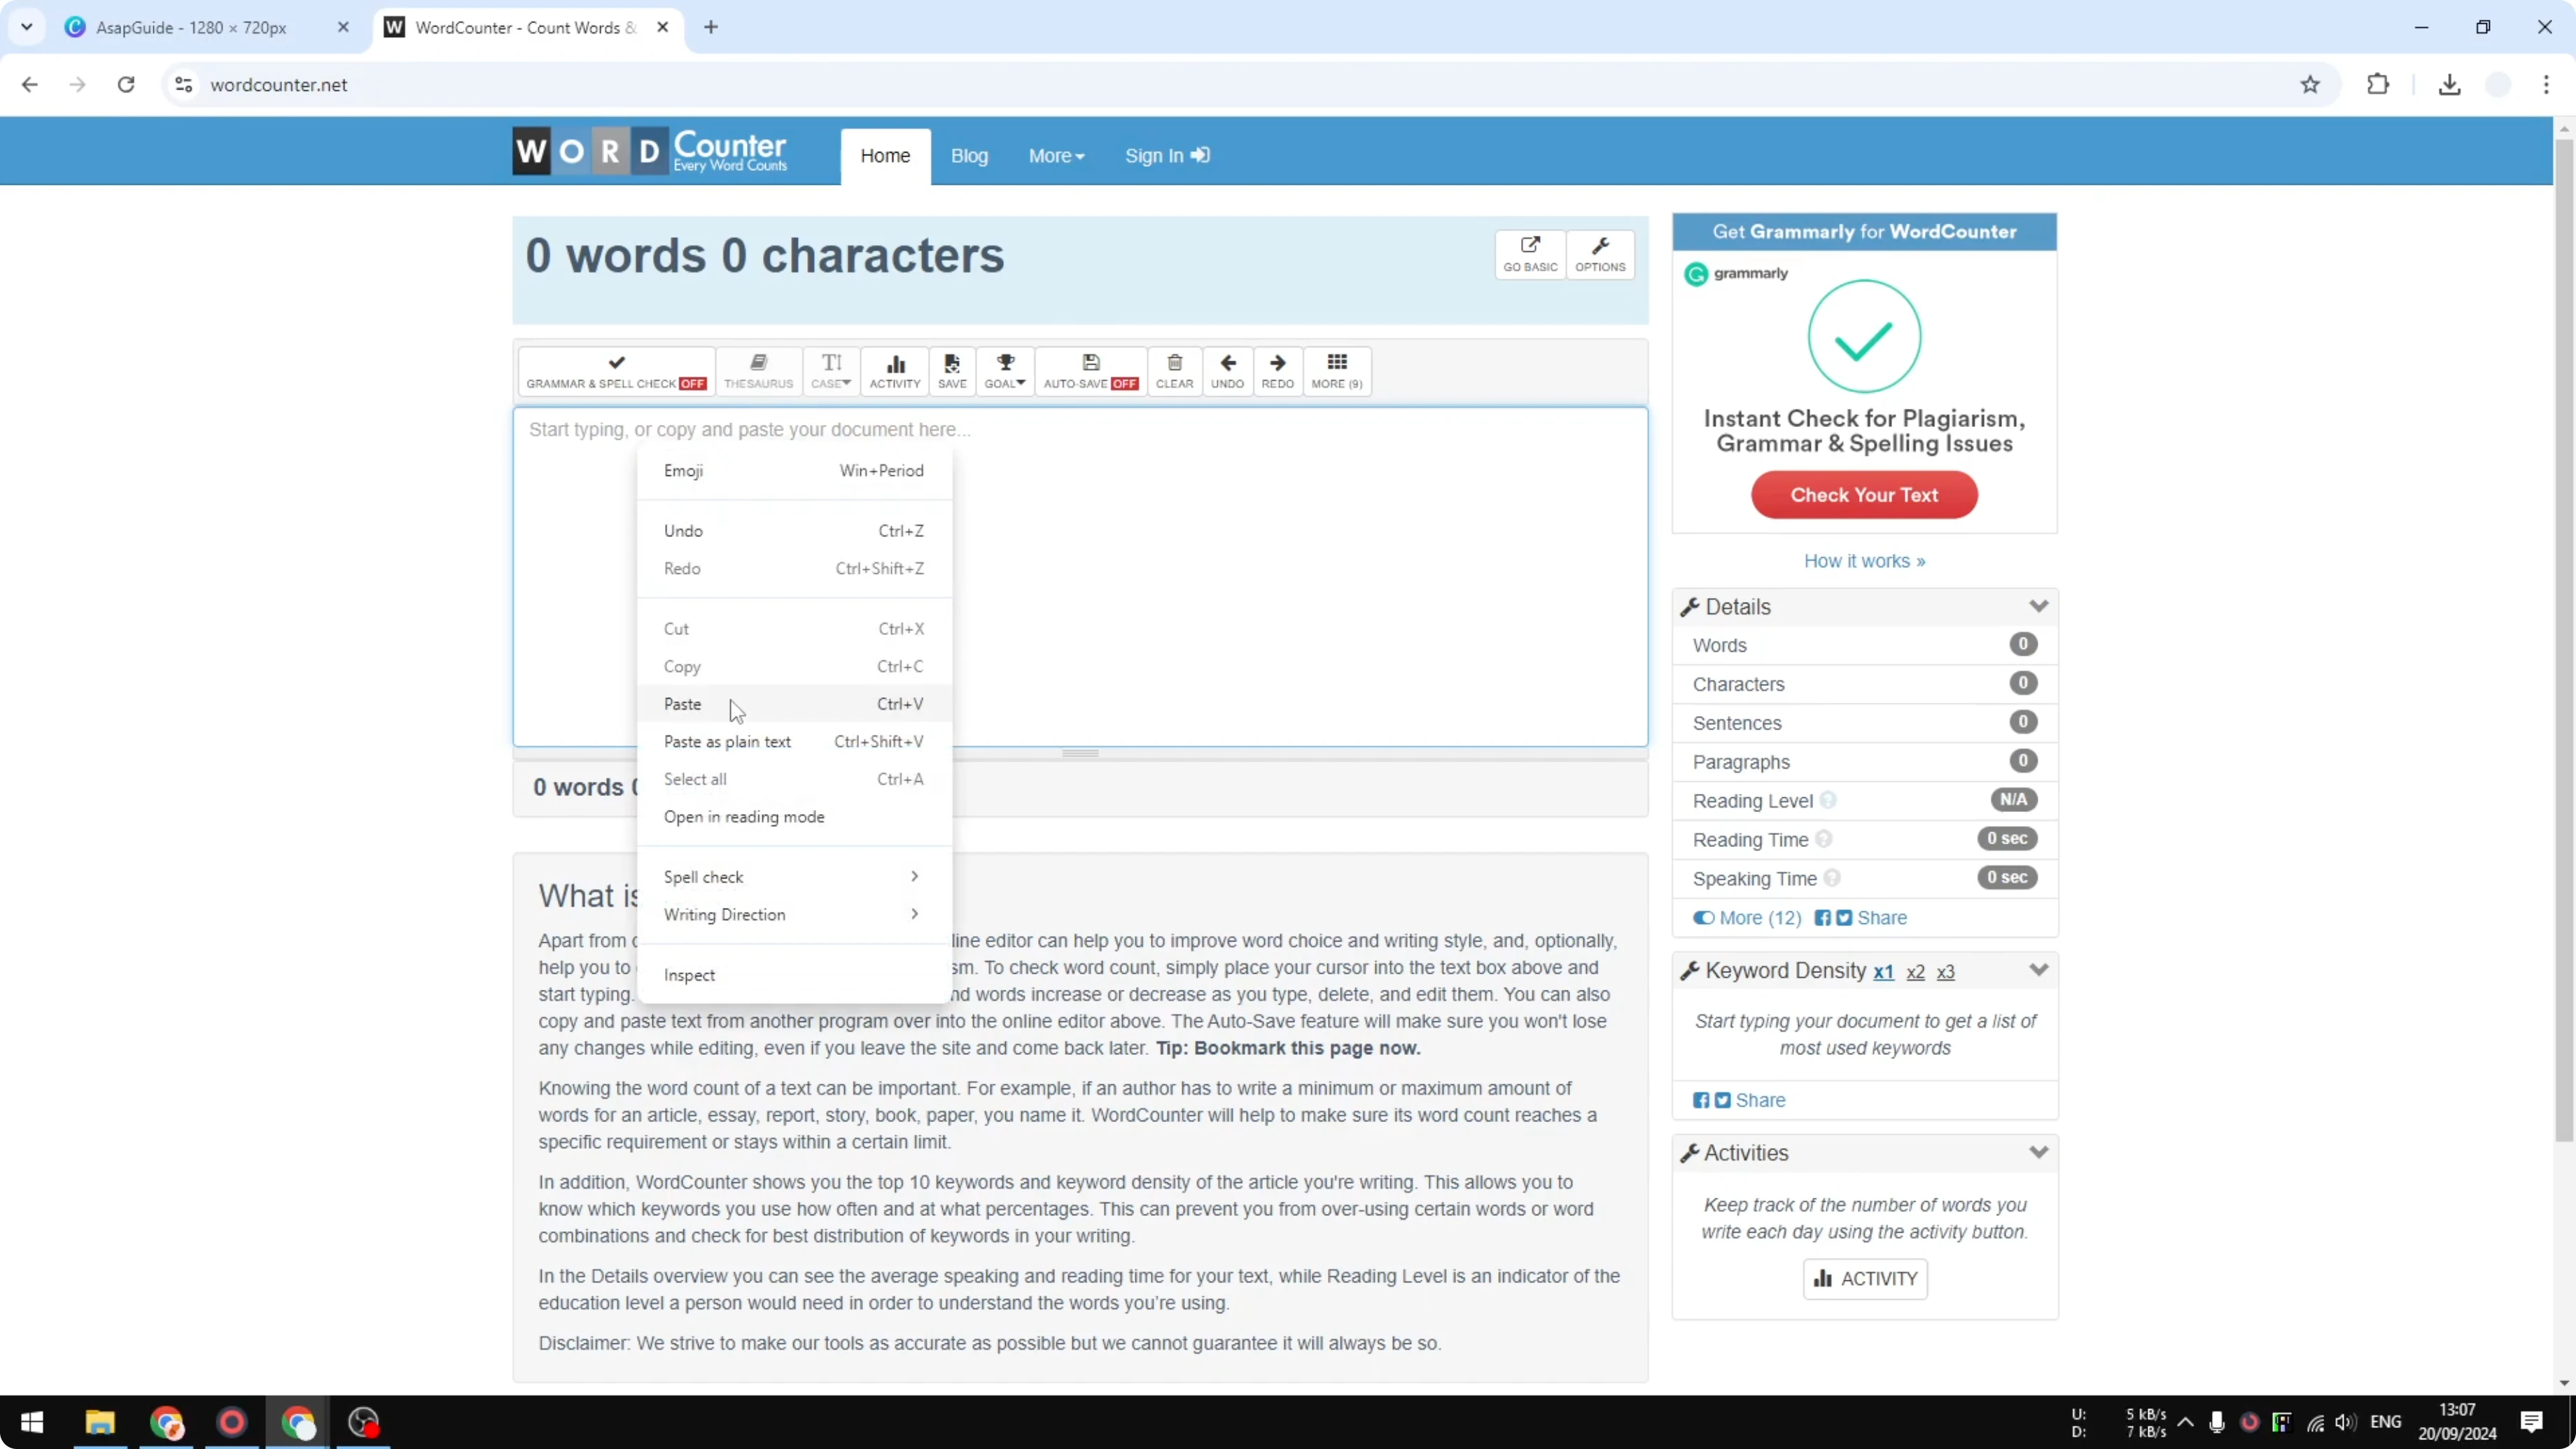
Task: Open the How it works link
Action: tap(1864, 561)
